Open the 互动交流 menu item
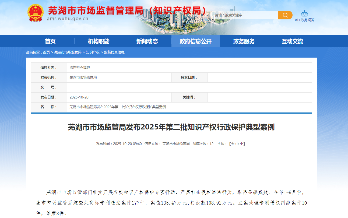Screen dimensions: 348x218 [292, 41]
